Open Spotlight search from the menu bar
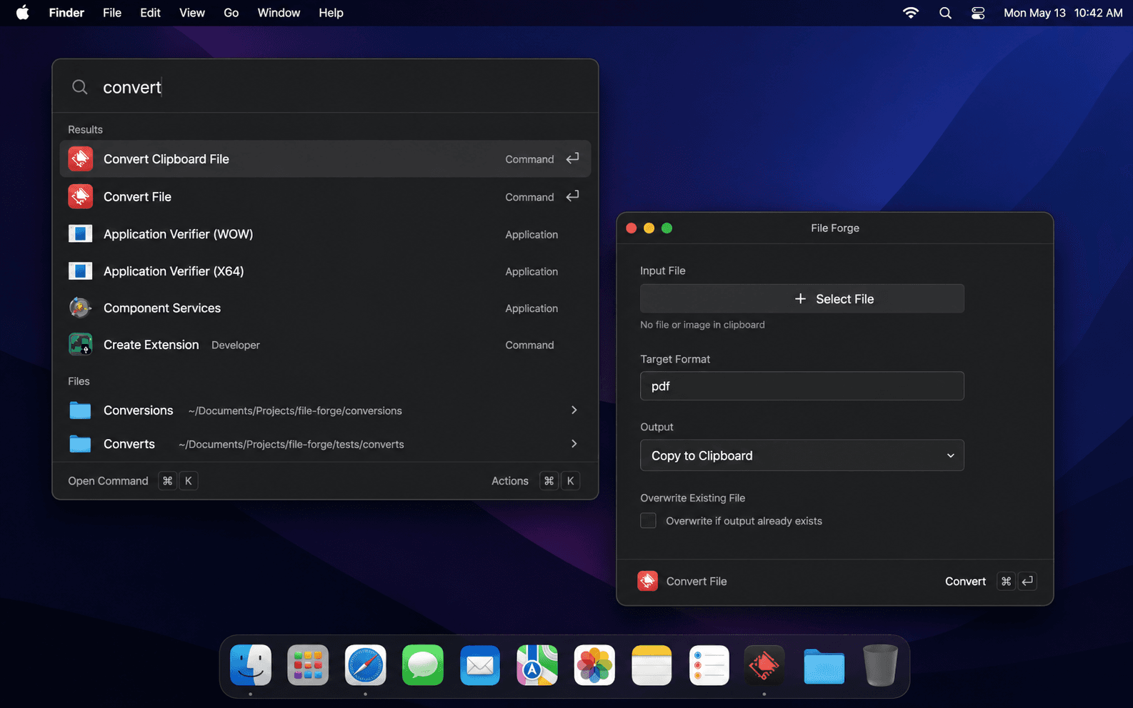Viewport: 1133px width, 708px height. [945, 13]
